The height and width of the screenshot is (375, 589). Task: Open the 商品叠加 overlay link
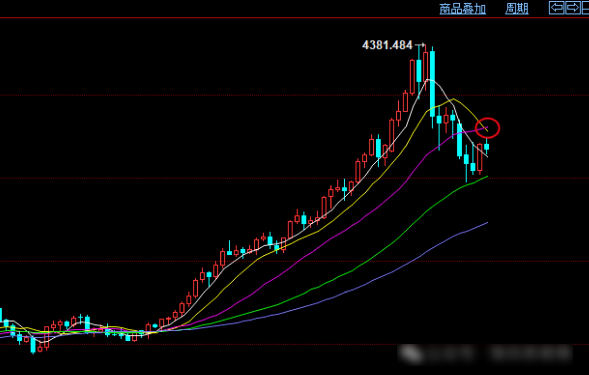(x=462, y=9)
